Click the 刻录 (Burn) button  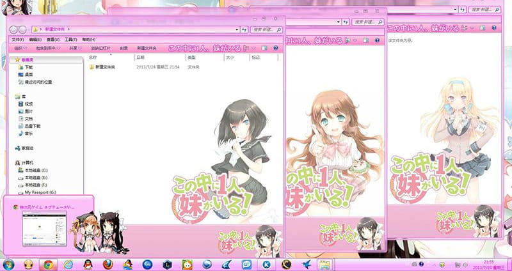tap(124, 49)
